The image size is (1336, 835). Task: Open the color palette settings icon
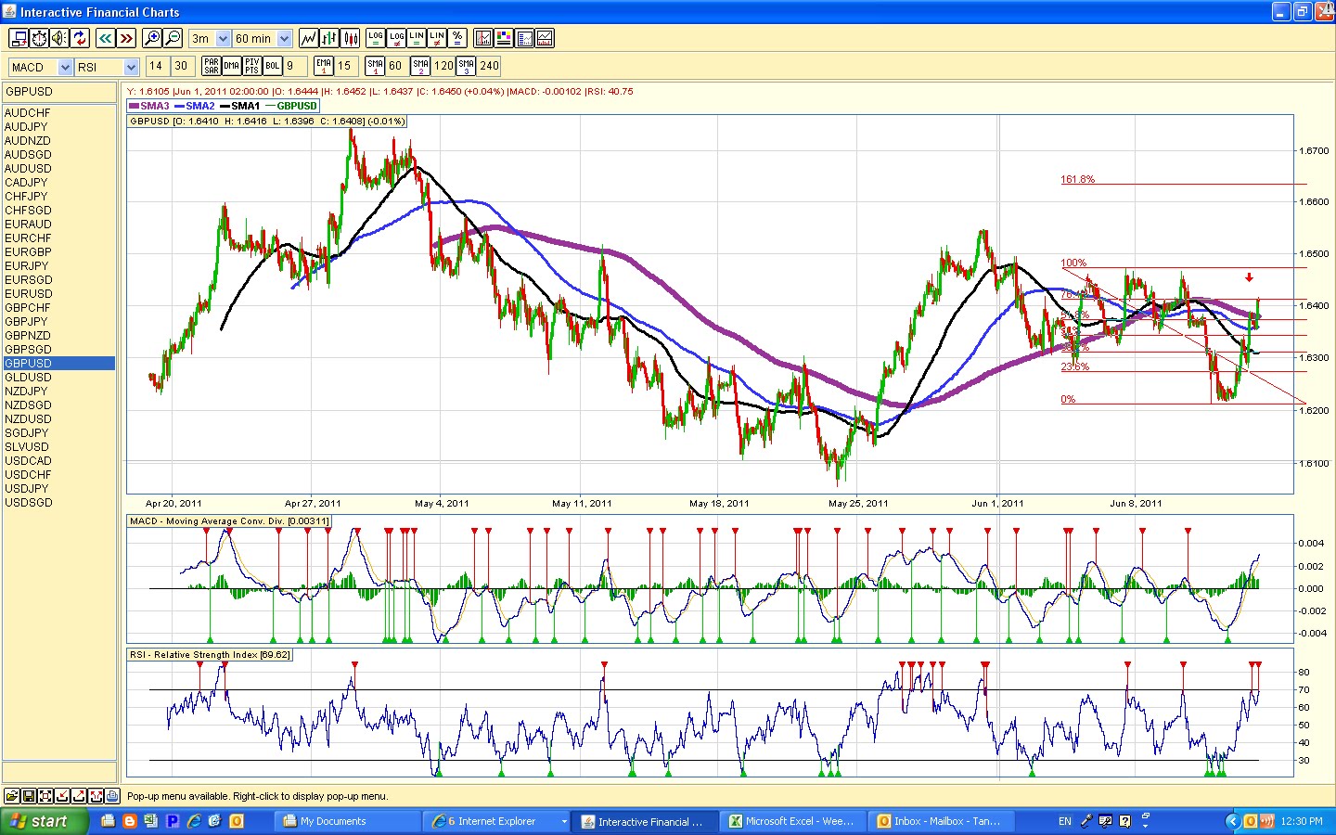504,38
